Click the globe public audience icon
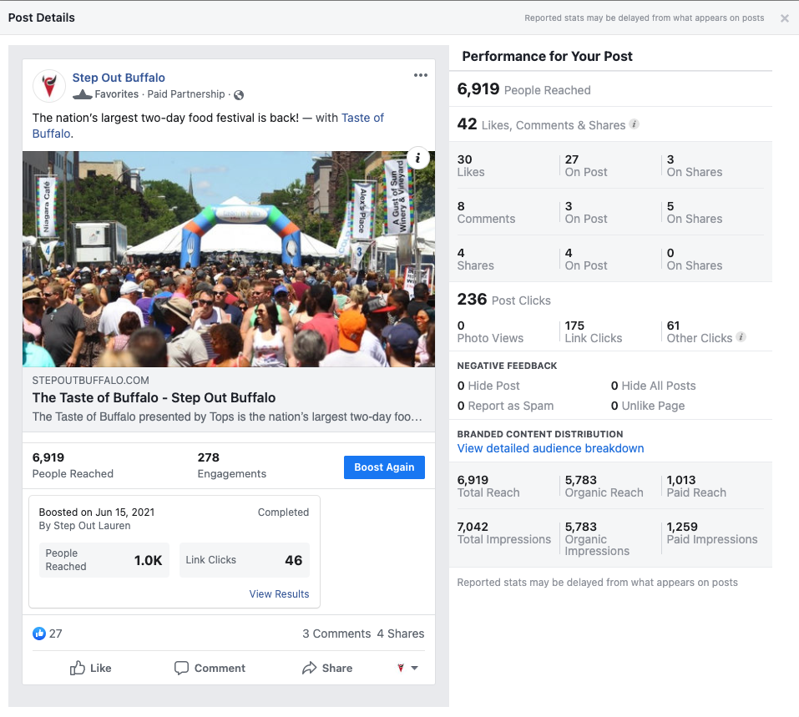 pos(239,95)
